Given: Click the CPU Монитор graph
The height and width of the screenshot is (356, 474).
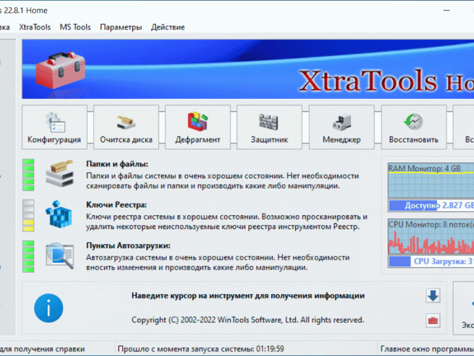Looking at the screenshot, I should pyautogui.click(x=431, y=236).
